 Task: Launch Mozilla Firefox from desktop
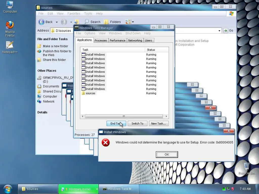tap(10, 29)
